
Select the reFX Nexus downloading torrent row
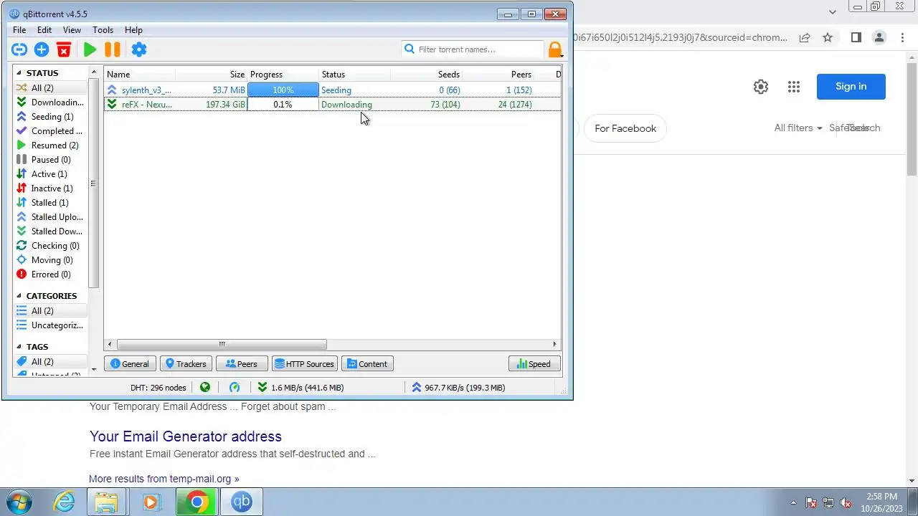333,105
